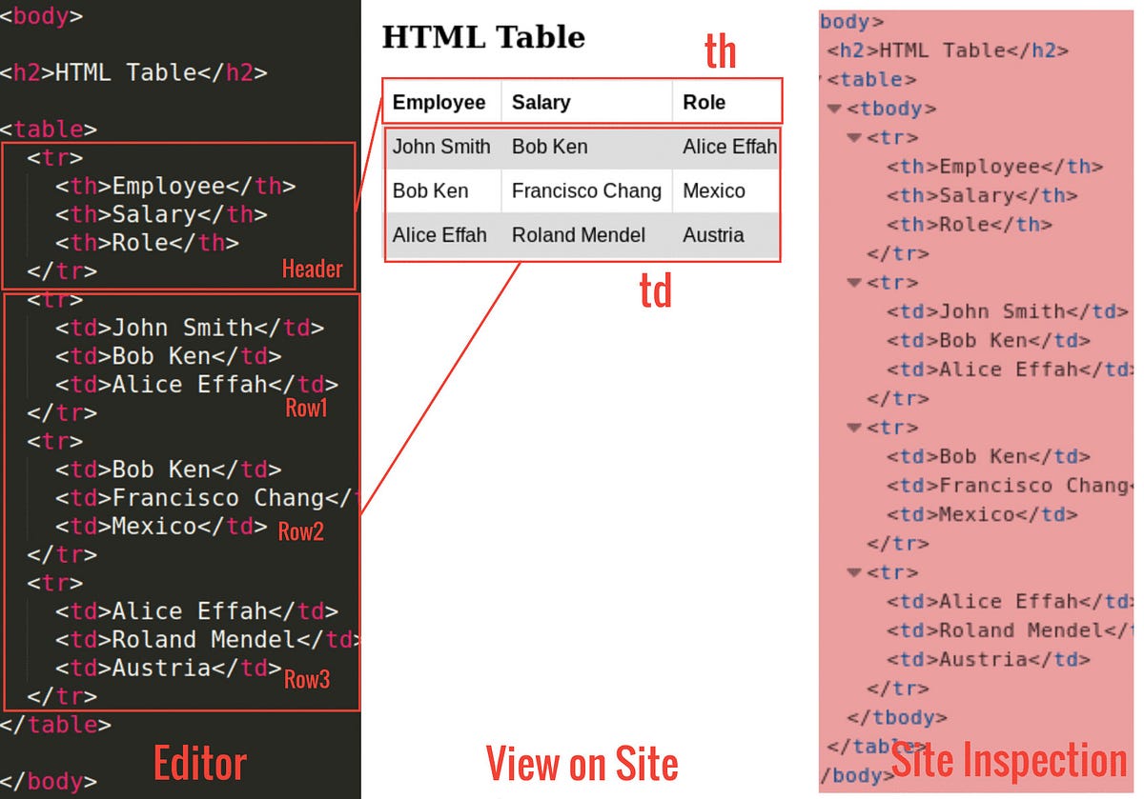
Task: Click the Employee header cell on site
Action: [x=439, y=101]
